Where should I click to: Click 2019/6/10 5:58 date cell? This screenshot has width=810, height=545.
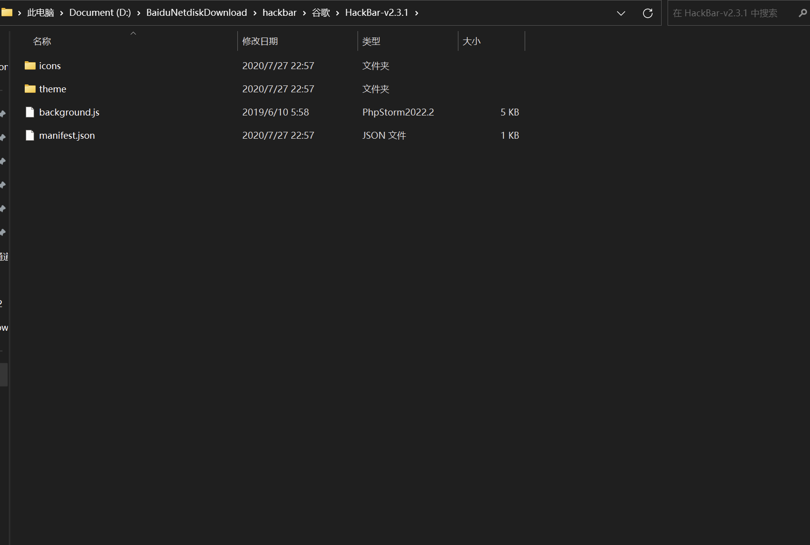[275, 112]
